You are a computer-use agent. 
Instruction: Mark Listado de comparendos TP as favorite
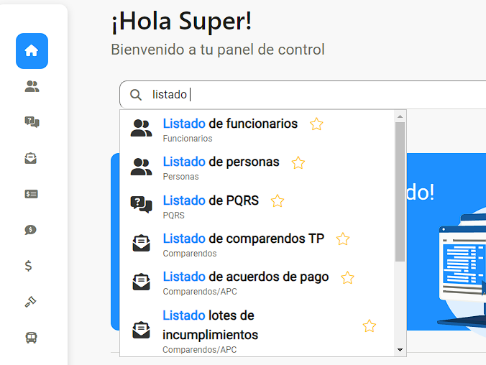click(343, 239)
